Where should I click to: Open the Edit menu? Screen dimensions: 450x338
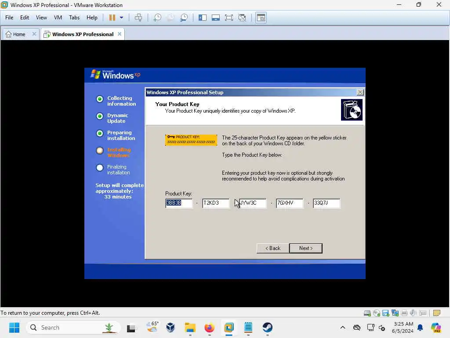[25, 18]
